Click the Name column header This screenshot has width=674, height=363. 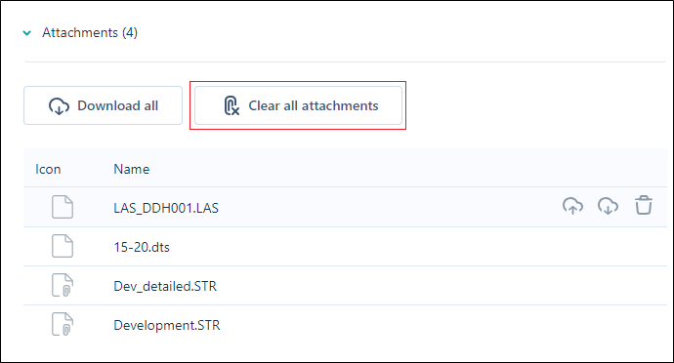coord(132,169)
